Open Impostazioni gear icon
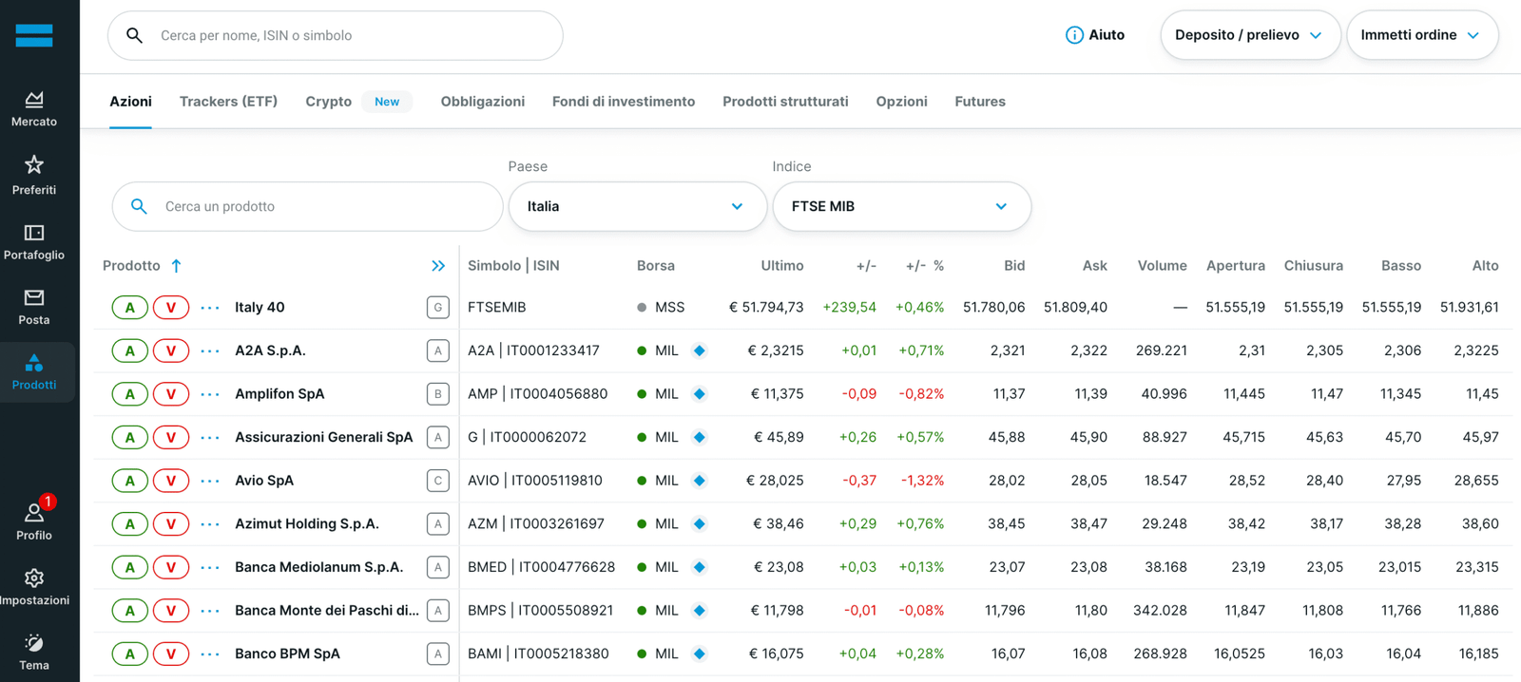 click(34, 578)
